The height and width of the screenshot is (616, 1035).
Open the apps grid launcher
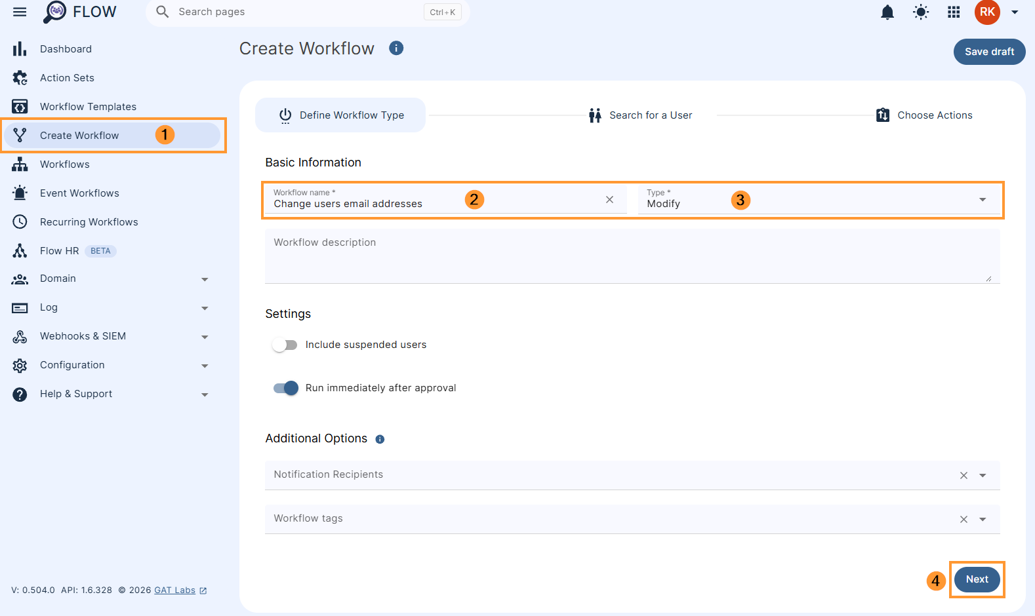954,12
